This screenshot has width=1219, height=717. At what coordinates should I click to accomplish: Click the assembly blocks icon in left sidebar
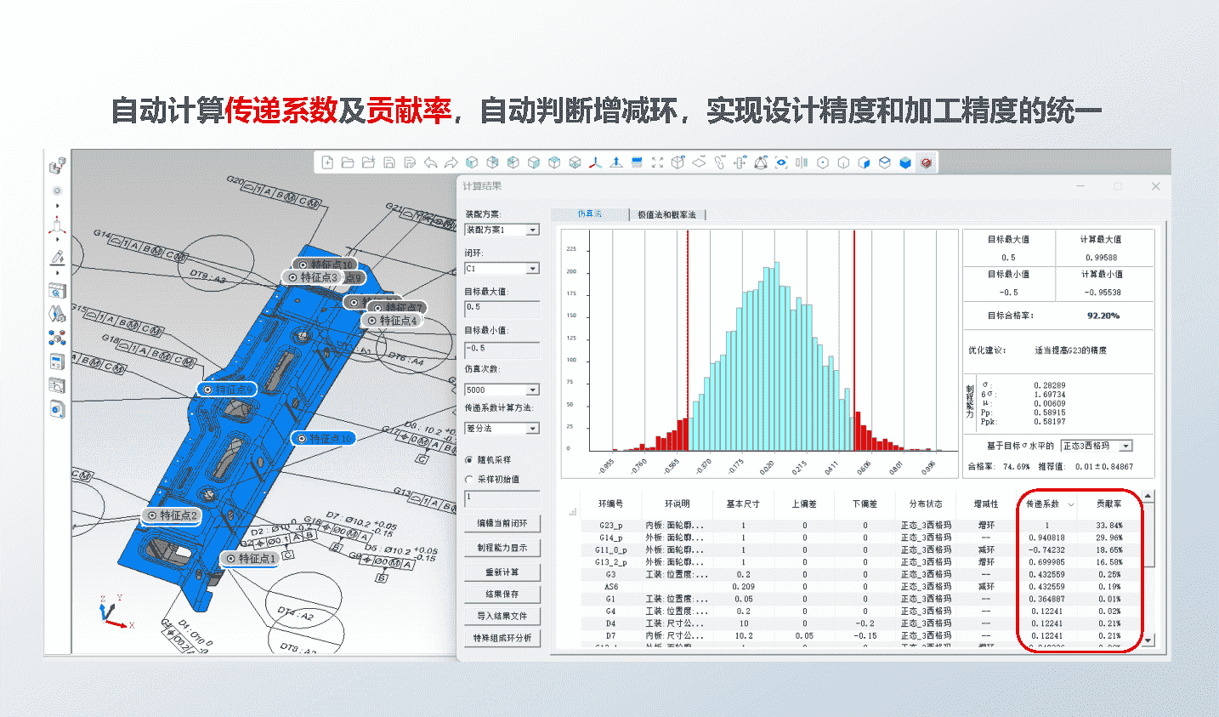pos(57,166)
